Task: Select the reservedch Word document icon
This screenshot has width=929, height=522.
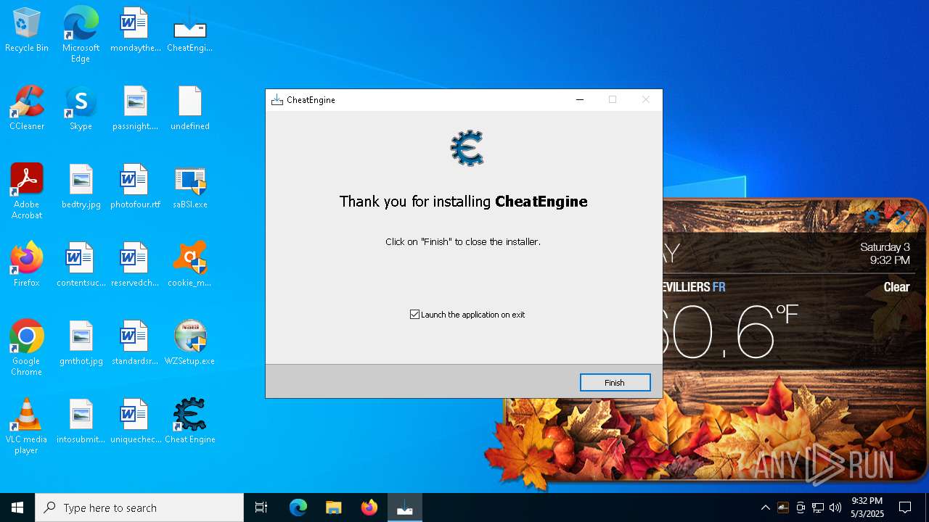Action: [135, 265]
